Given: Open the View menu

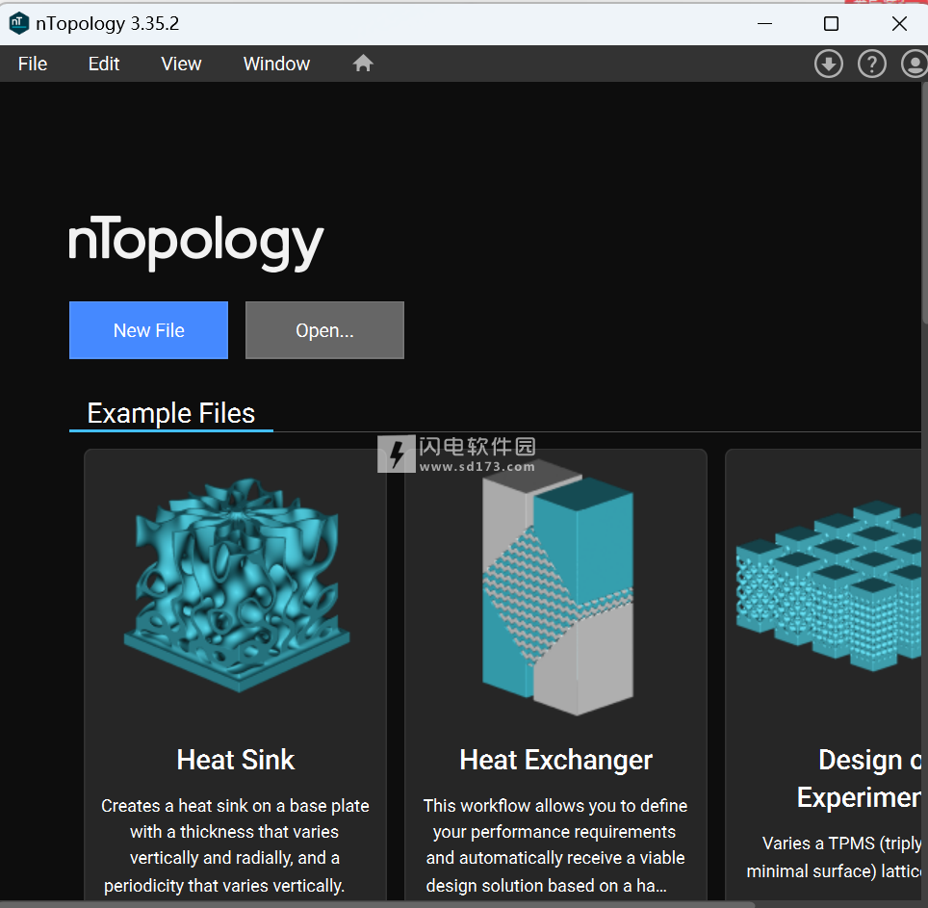Looking at the screenshot, I should click(x=181, y=64).
